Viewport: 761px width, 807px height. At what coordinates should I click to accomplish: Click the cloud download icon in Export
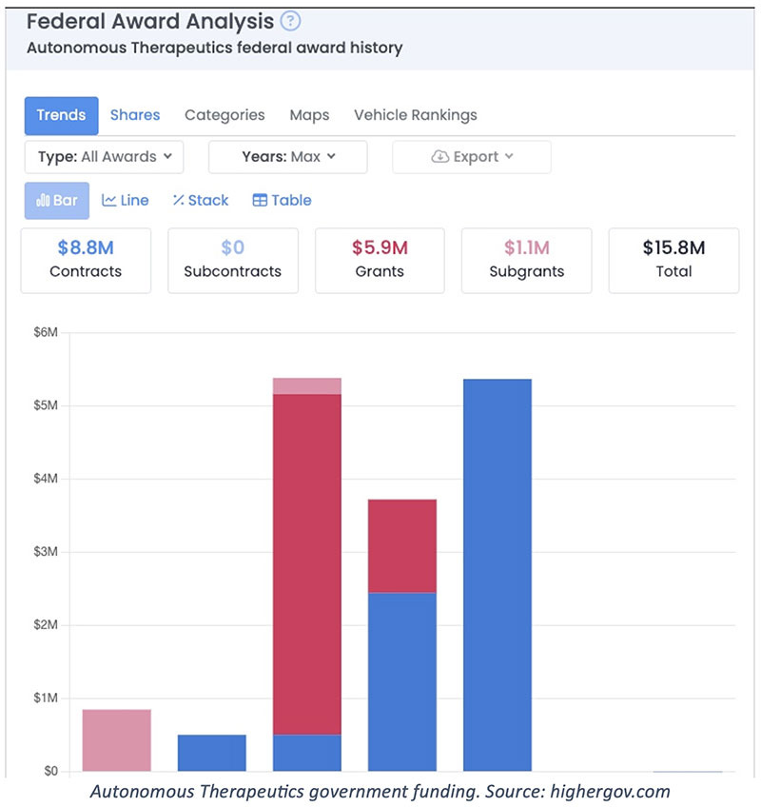click(x=439, y=156)
